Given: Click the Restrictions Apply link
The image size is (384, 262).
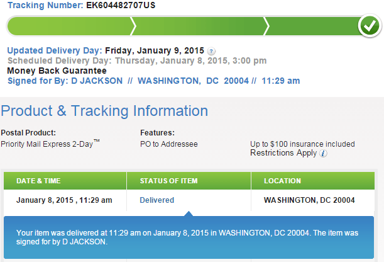Looking at the screenshot, I should [x=284, y=153].
